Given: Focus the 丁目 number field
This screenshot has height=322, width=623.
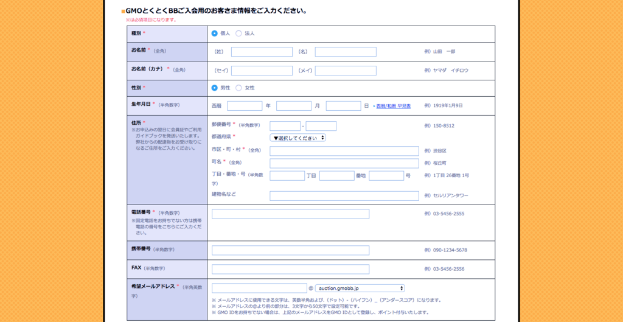Looking at the screenshot, I should coord(287,176).
